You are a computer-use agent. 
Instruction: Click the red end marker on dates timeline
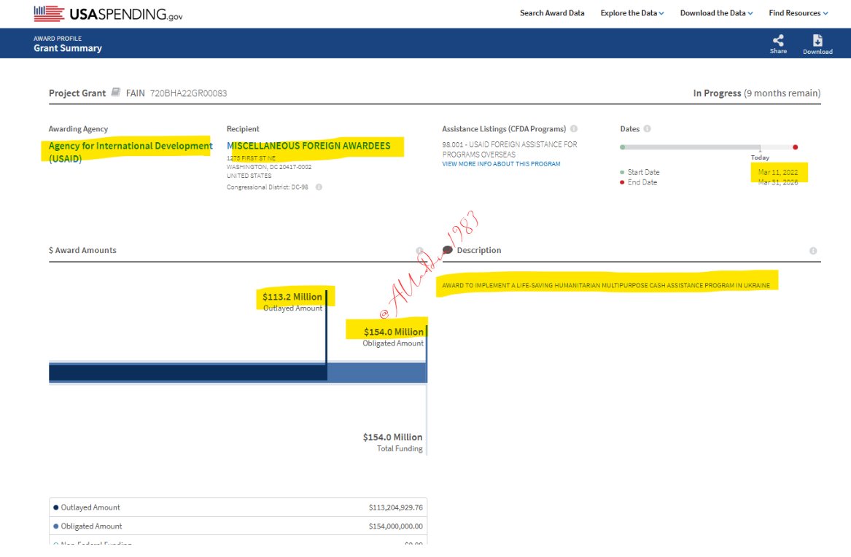click(795, 147)
